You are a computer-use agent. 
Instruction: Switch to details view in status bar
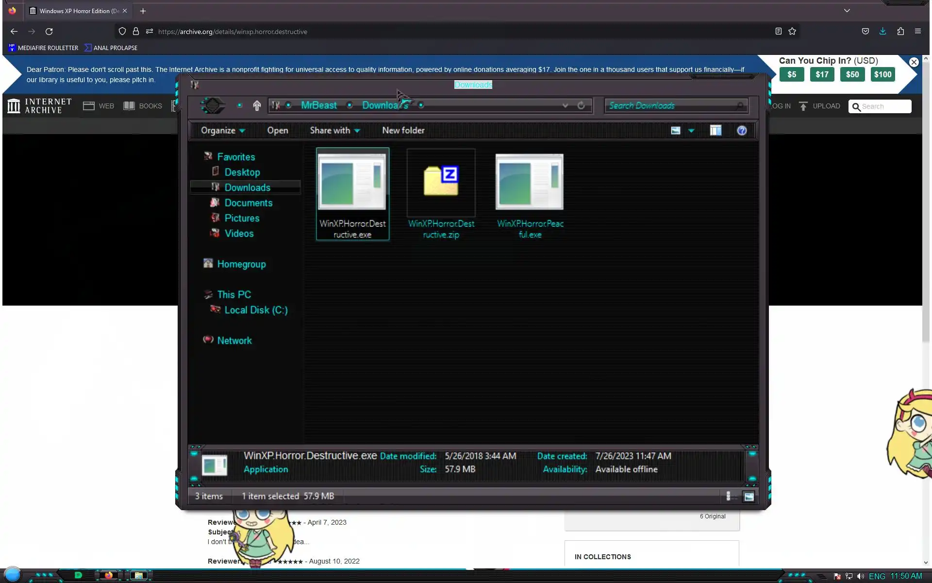[729, 496]
